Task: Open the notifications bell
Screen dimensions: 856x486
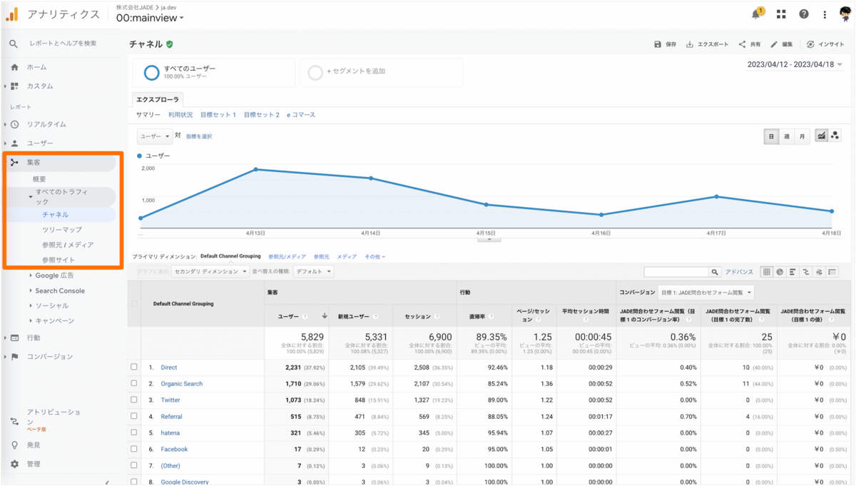Action: point(757,14)
